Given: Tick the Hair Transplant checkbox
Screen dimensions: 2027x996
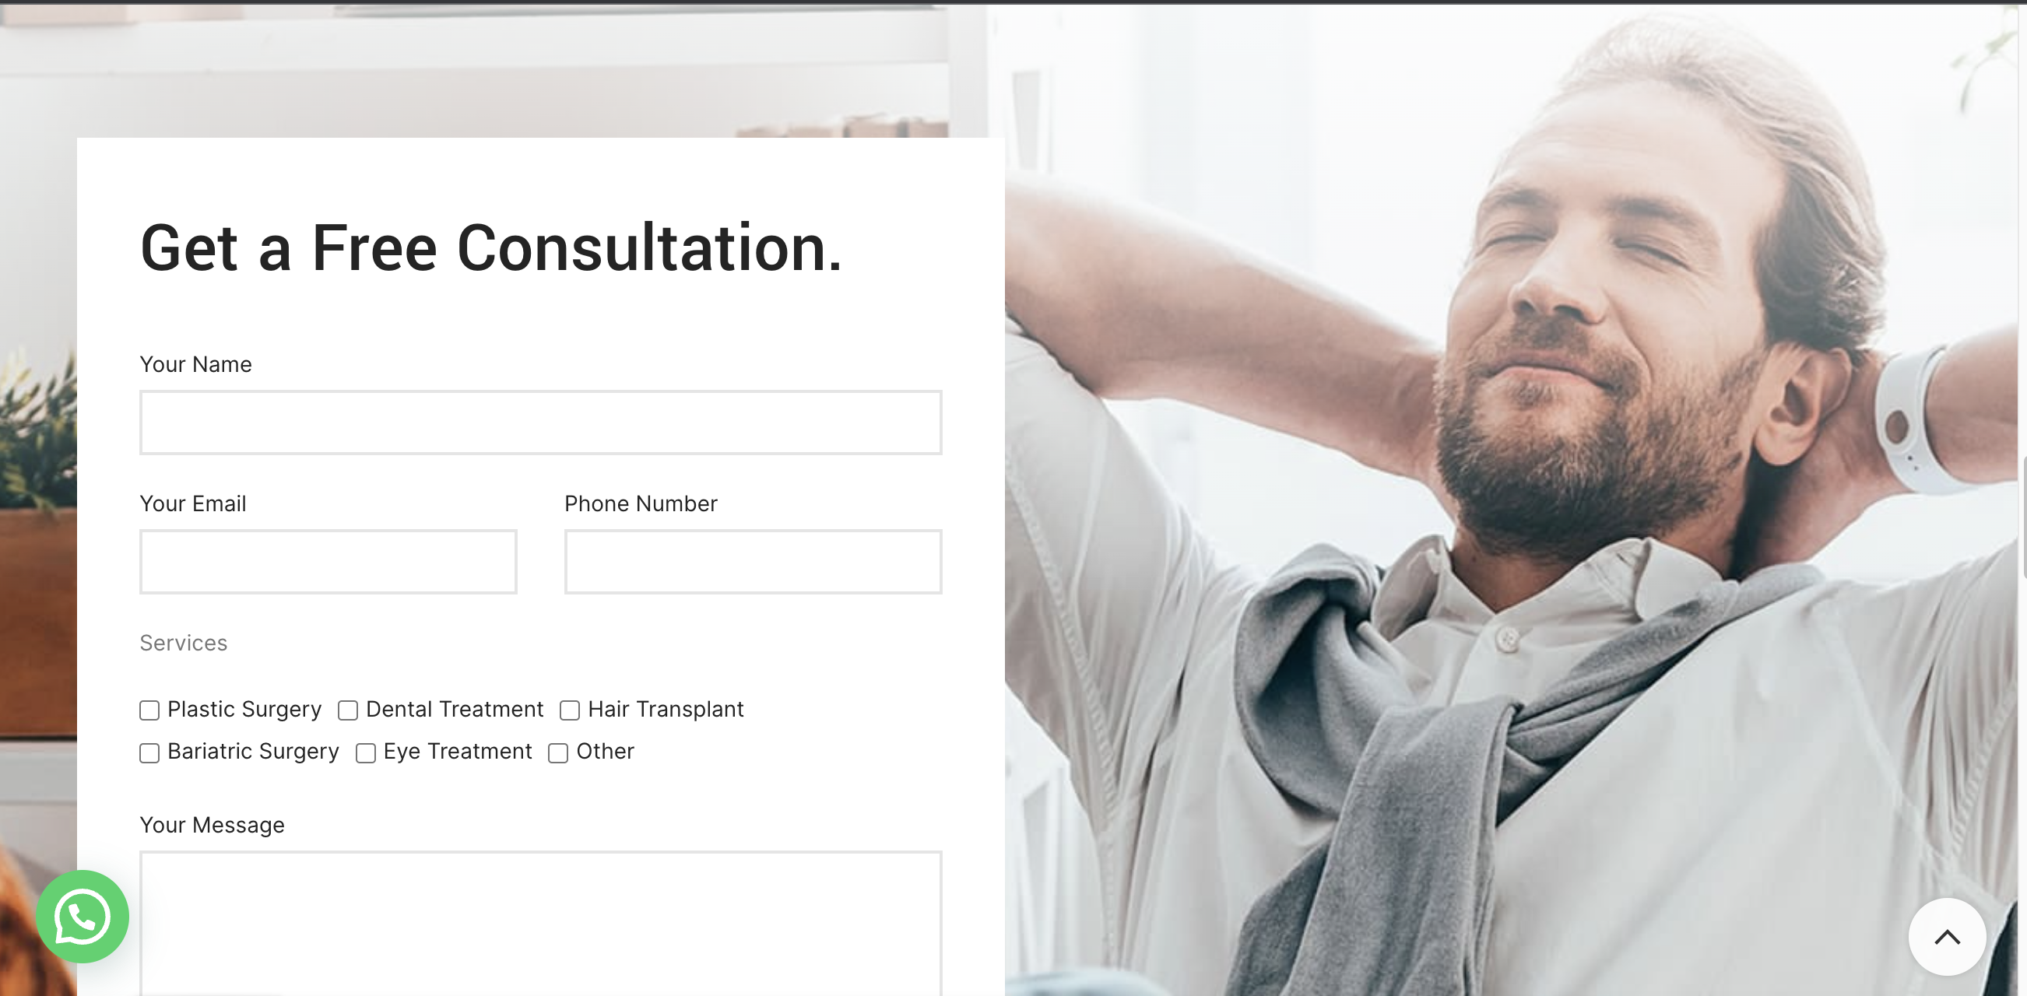Looking at the screenshot, I should (570, 710).
